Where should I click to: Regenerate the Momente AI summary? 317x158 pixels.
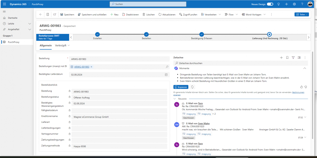(192, 87)
